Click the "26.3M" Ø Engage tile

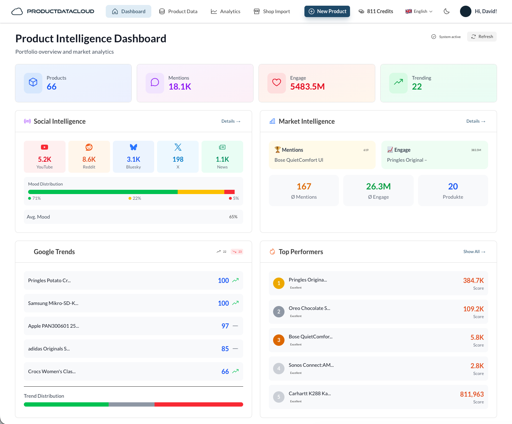(x=378, y=190)
